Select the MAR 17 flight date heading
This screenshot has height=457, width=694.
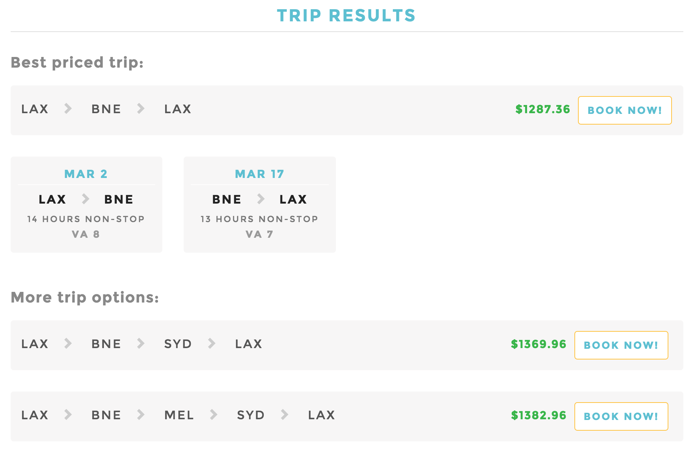(259, 174)
